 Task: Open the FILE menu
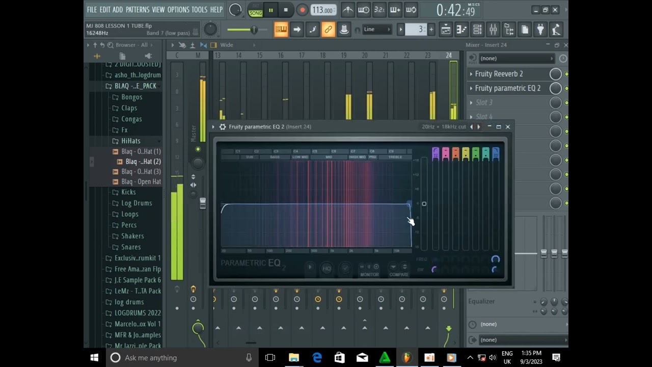(92, 10)
